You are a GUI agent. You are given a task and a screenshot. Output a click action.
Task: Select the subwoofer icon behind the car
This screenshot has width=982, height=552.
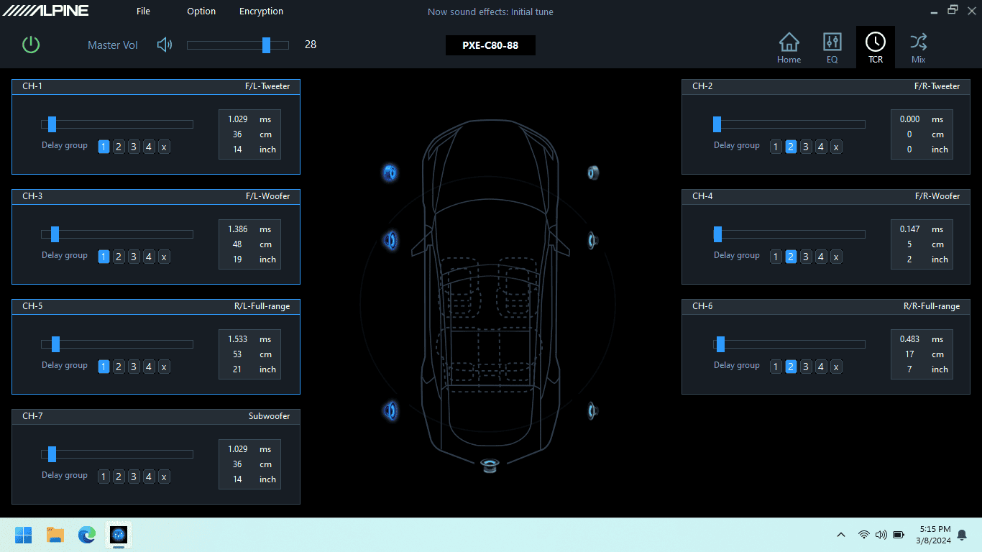coord(490,465)
